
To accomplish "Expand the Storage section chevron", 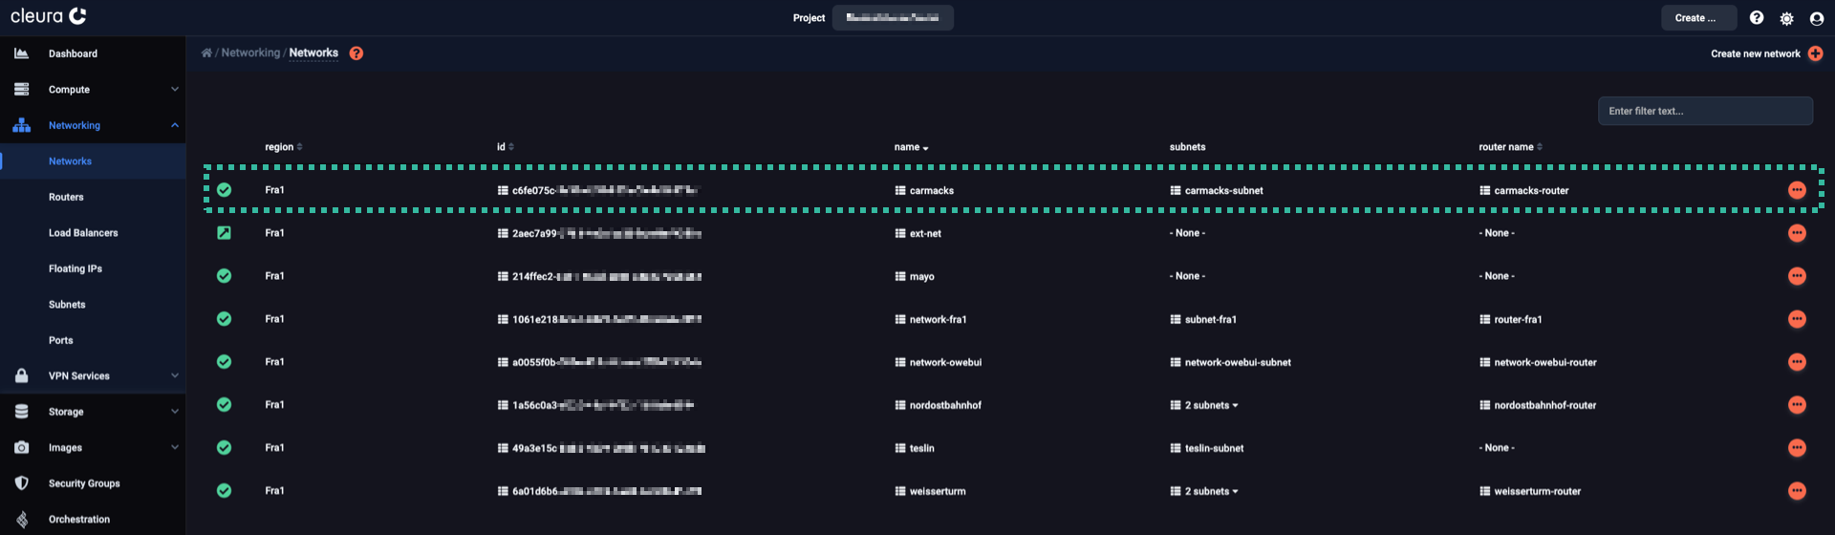I will [175, 412].
